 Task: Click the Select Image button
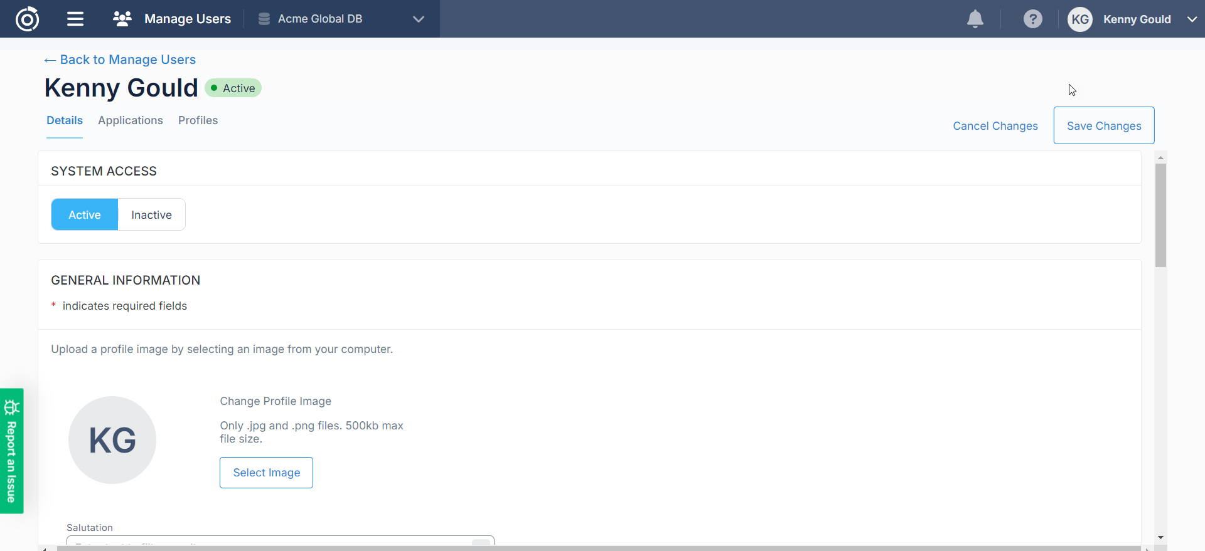[266, 473]
